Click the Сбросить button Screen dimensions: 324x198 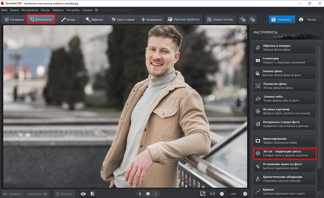pyautogui.click(x=64, y=194)
